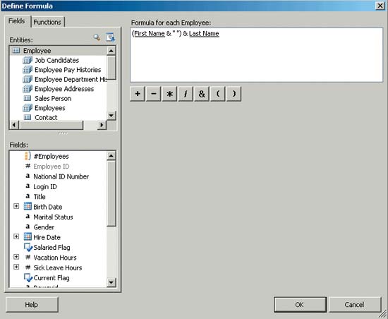Screen dimensions: 388x319
Task: Click the Current Flag checkmark icon
Action: 28,277
